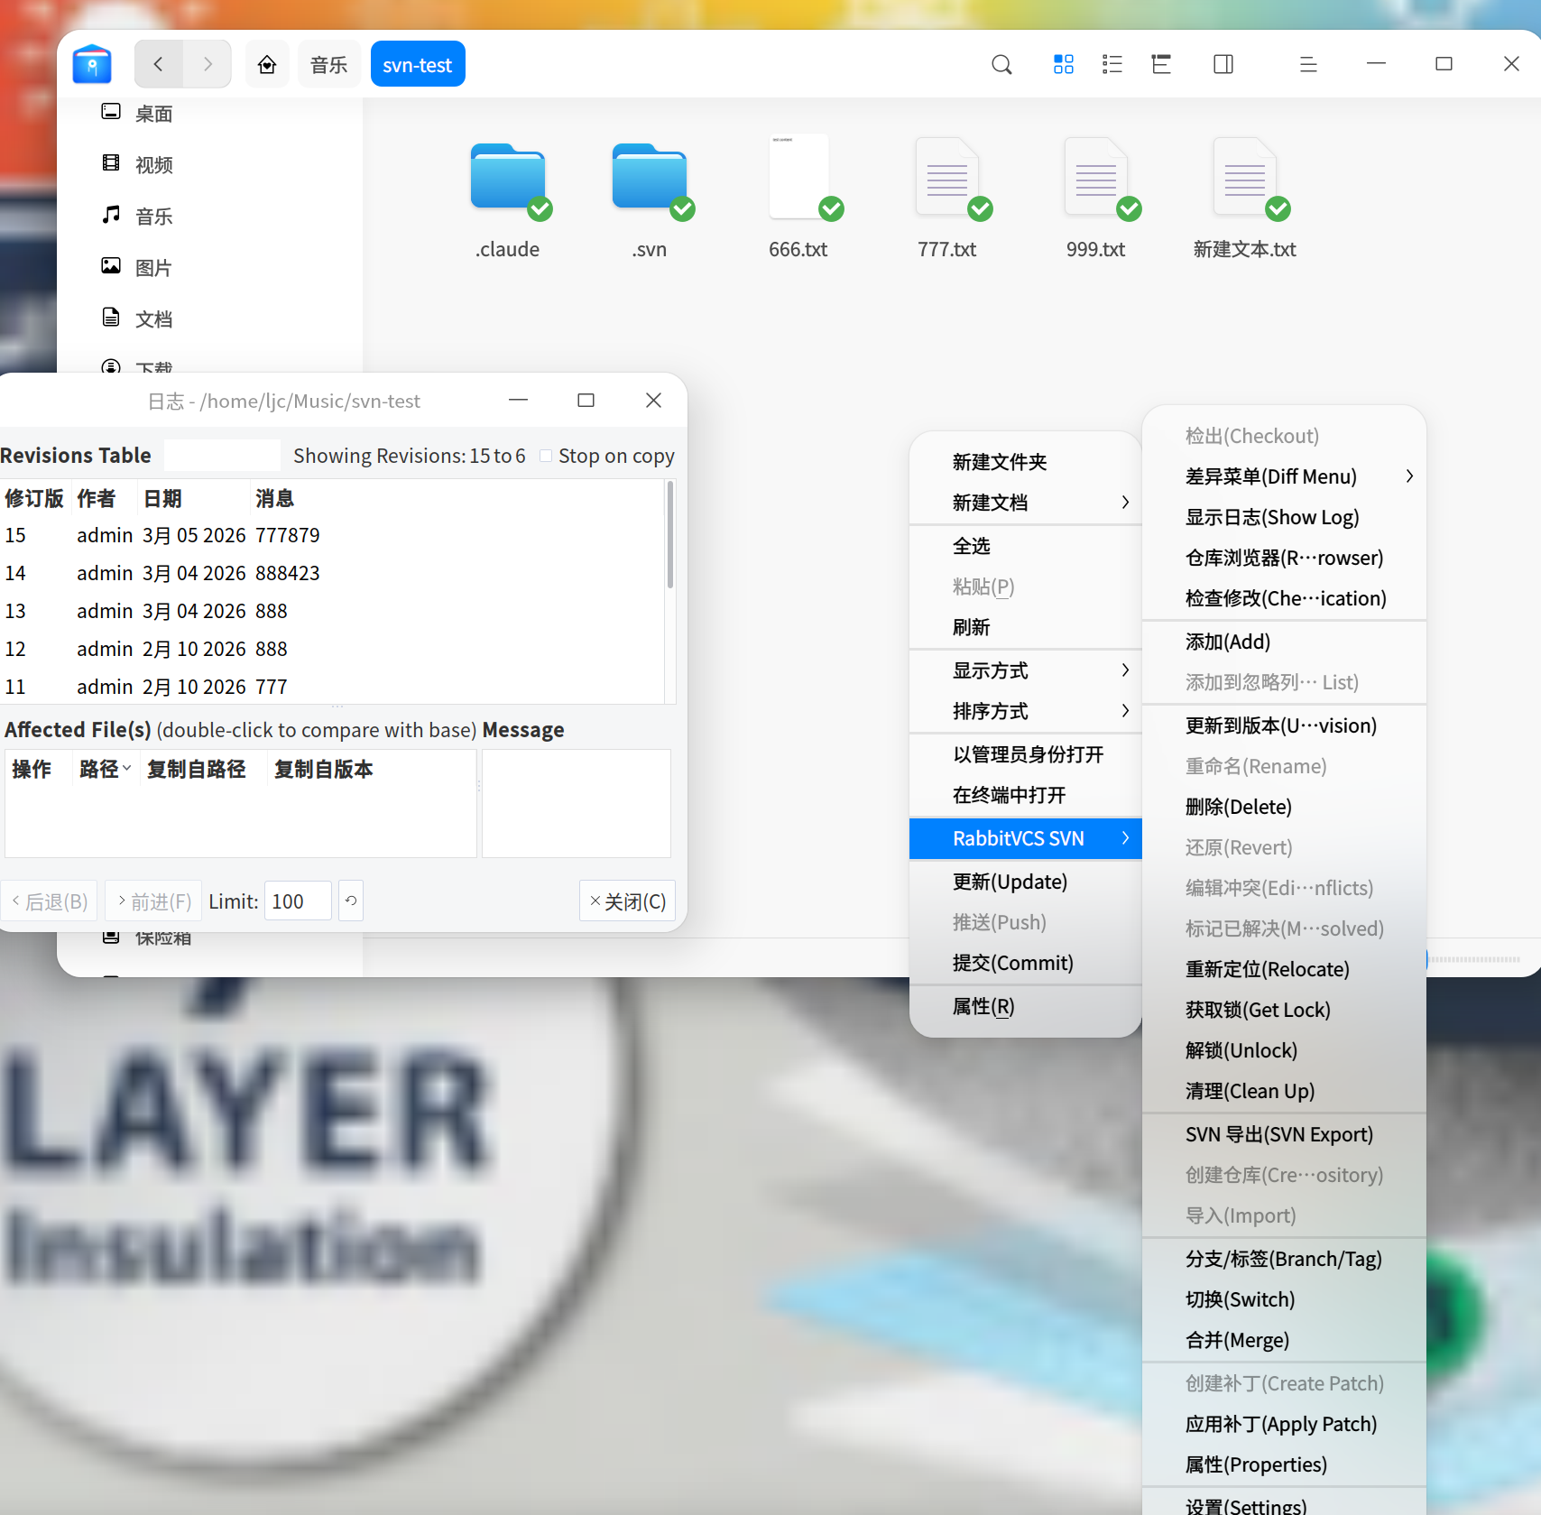The image size is (1541, 1515).
Task: Switch to icon grid view
Action: pyautogui.click(x=1064, y=64)
